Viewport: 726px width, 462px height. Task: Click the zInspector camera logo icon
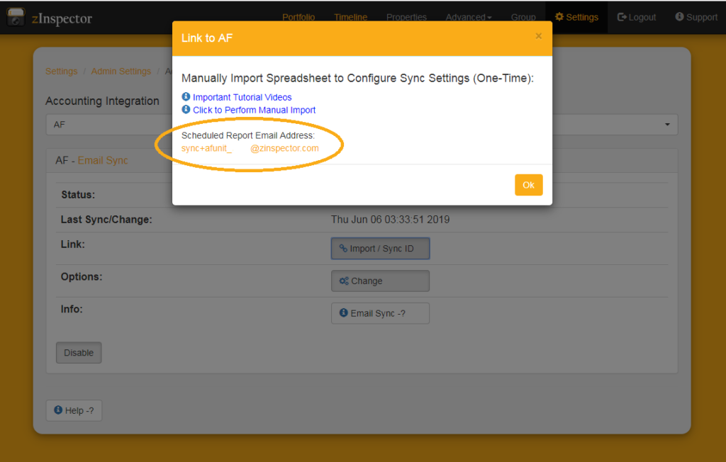pos(15,17)
